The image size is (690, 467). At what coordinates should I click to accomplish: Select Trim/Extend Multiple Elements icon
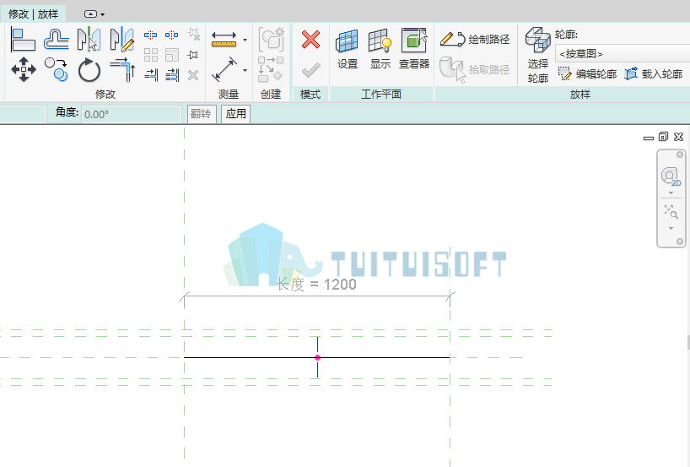[x=171, y=75]
